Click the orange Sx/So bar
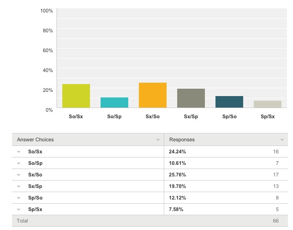The width and height of the screenshot is (293, 230). [153, 95]
